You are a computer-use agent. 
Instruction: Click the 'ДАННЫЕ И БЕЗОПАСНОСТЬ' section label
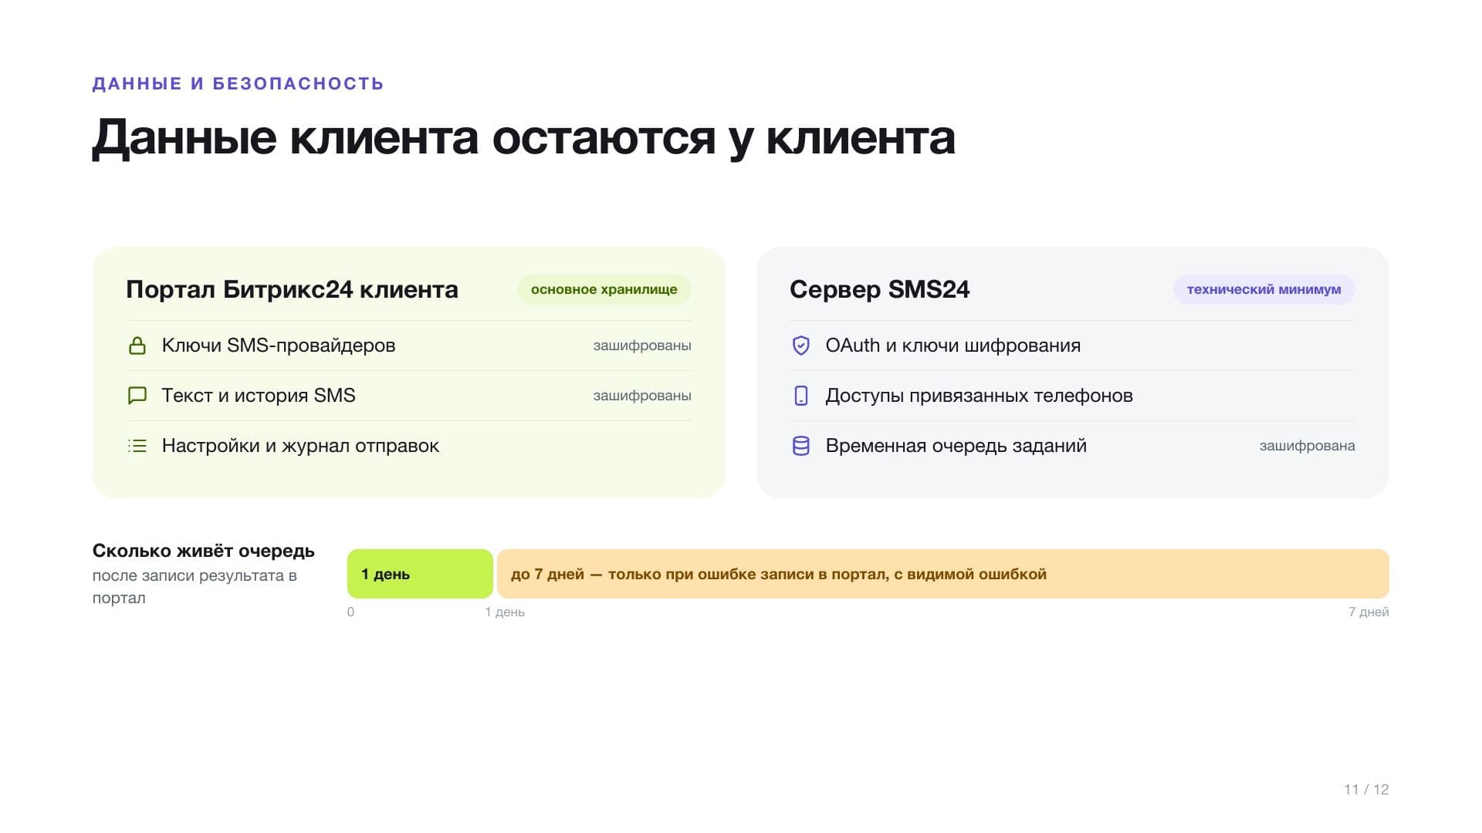238,83
